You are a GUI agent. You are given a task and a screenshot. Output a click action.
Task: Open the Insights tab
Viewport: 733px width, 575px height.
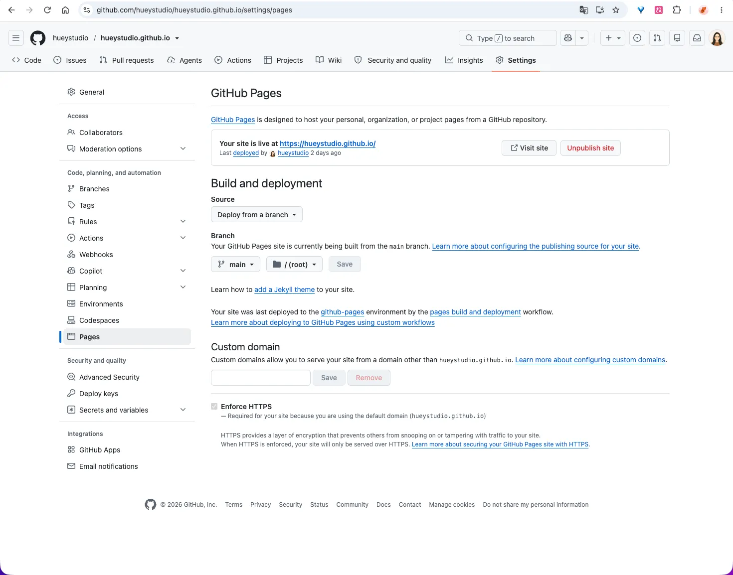tap(464, 60)
